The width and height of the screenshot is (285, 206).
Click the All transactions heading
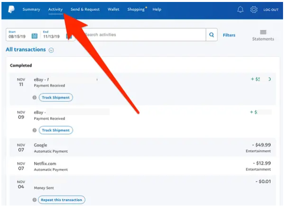[x=25, y=50]
